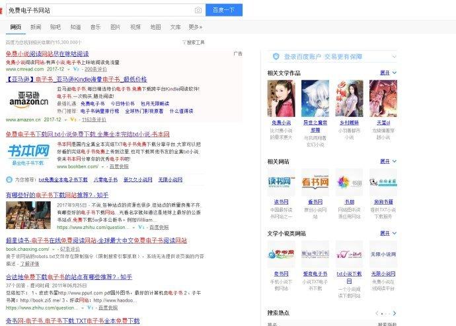Click the 书本网 logo thumbnail
Viewport: 456px width, 326px height.
coord(28,154)
